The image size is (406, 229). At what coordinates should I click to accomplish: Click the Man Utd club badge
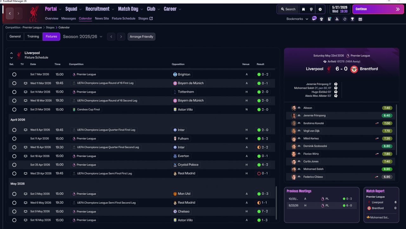pos(175,194)
